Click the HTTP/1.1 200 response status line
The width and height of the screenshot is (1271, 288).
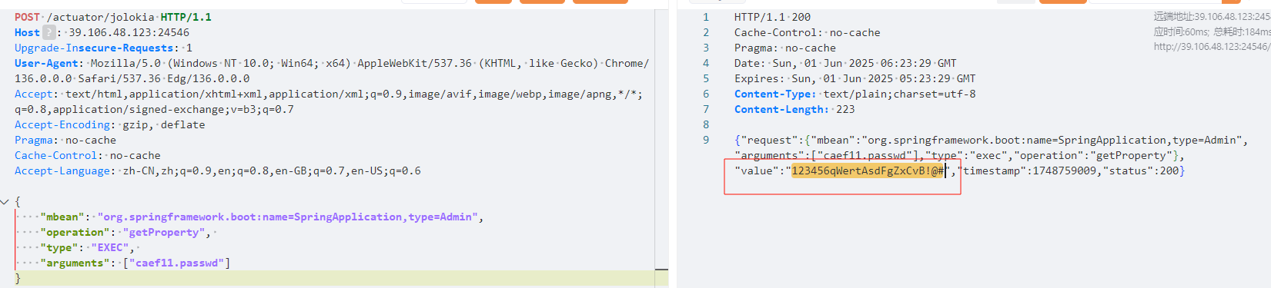coord(772,17)
